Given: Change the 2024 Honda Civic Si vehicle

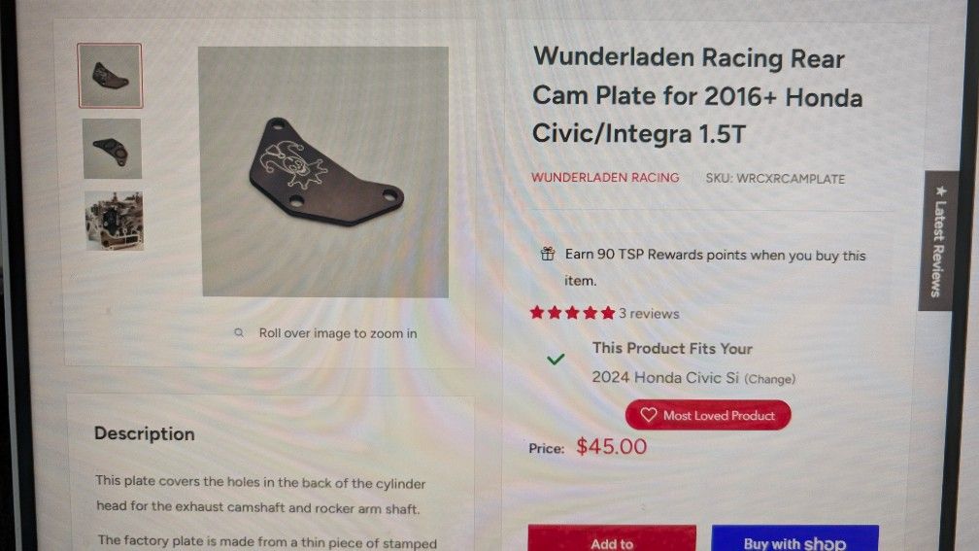Looking at the screenshot, I should tap(770, 379).
